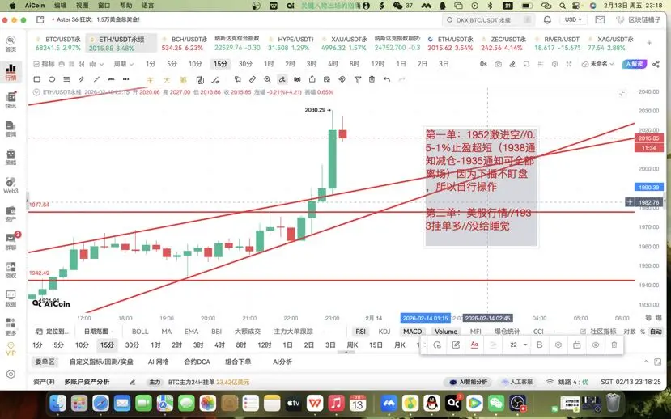Image resolution: width=671 pixels, height=419 pixels.
Task: Expand the 周期 period dropdown
Action: (123, 64)
